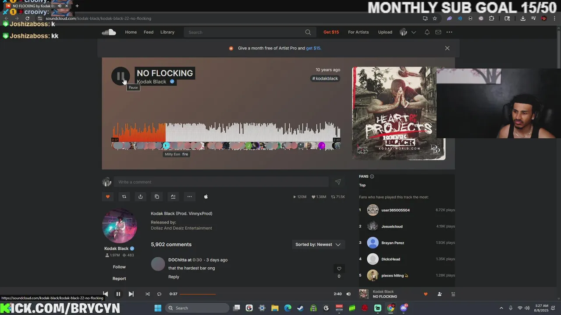Mute the player volume
The height and width of the screenshot is (315, 561).
click(348, 294)
